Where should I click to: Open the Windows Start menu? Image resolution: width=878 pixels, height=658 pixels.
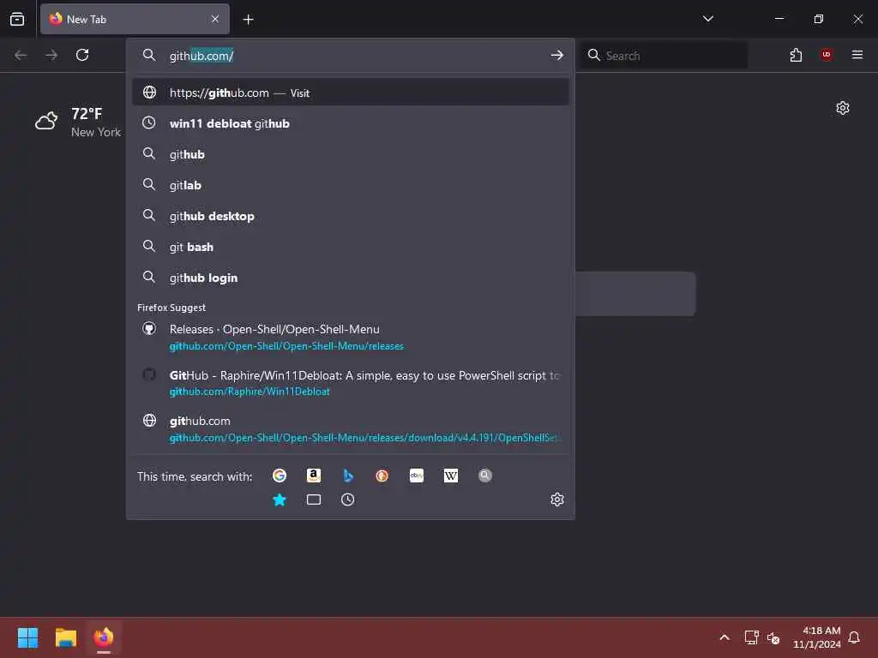(27, 637)
